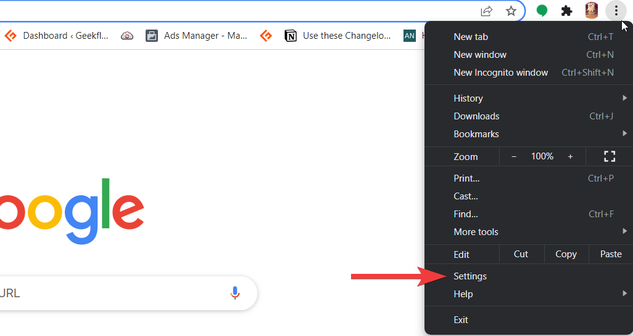Open the Ads Manager bookmark
Viewport: 633px width, 336px height.
(x=197, y=36)
